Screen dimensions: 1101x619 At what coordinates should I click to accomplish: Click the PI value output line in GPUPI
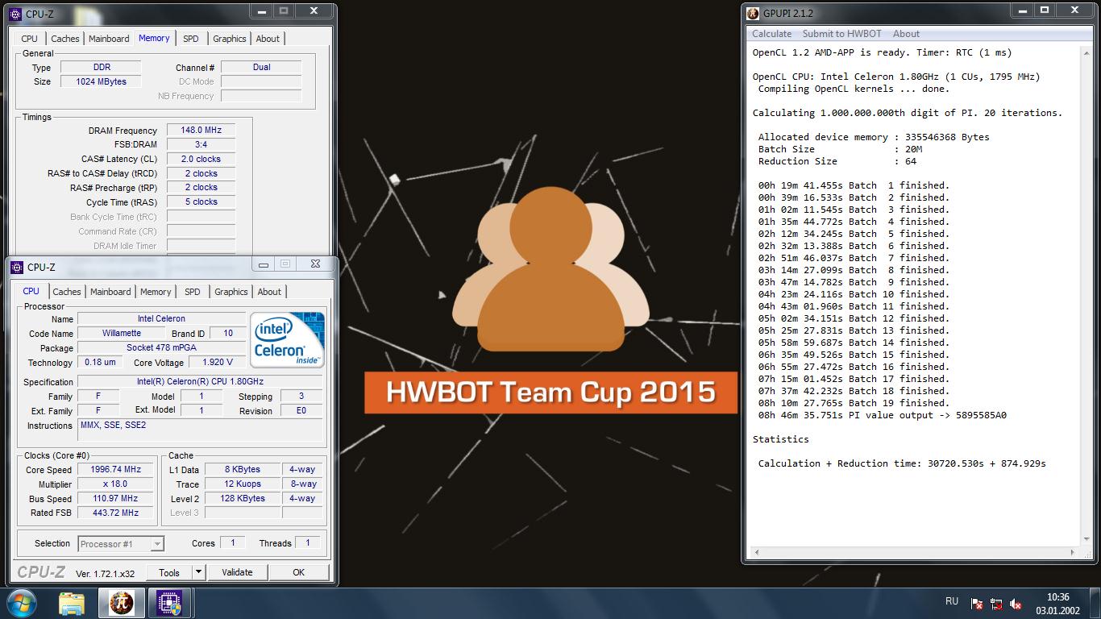(x=882, y=416)
